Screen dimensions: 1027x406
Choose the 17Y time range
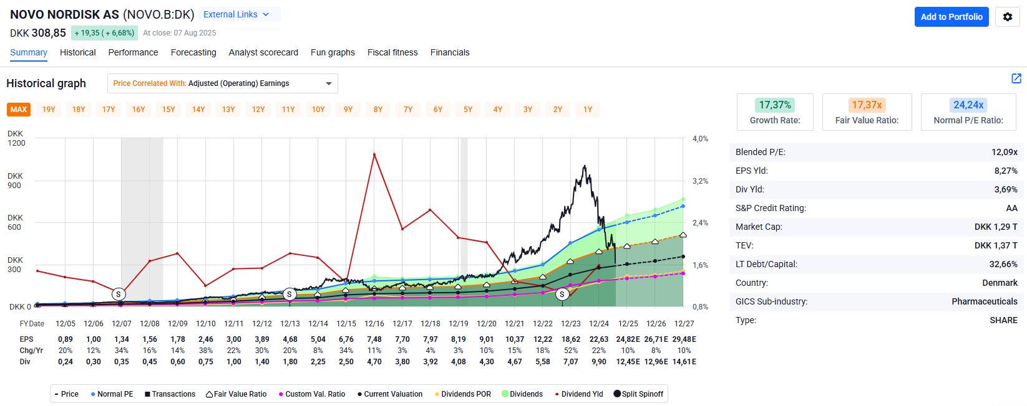(109, 110)
